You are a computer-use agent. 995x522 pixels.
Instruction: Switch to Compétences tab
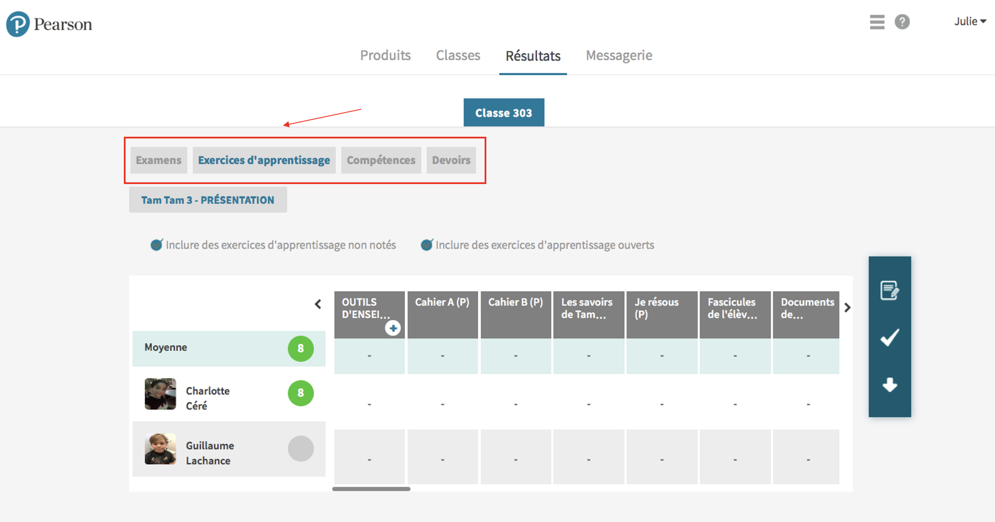(x=381, y=160)
